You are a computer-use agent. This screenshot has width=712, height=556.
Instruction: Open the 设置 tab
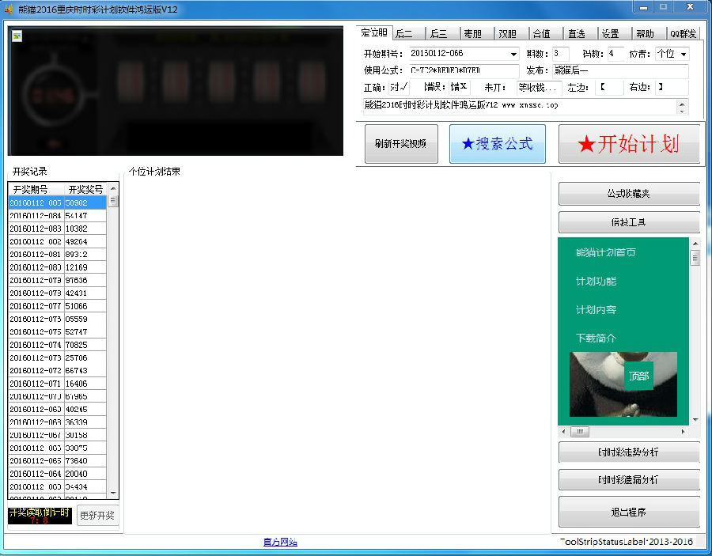coord(610,33)
